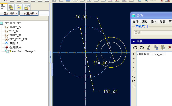172x106 pixels.
Task: Select the FRONT_XY datum plane
Action: 15,35
